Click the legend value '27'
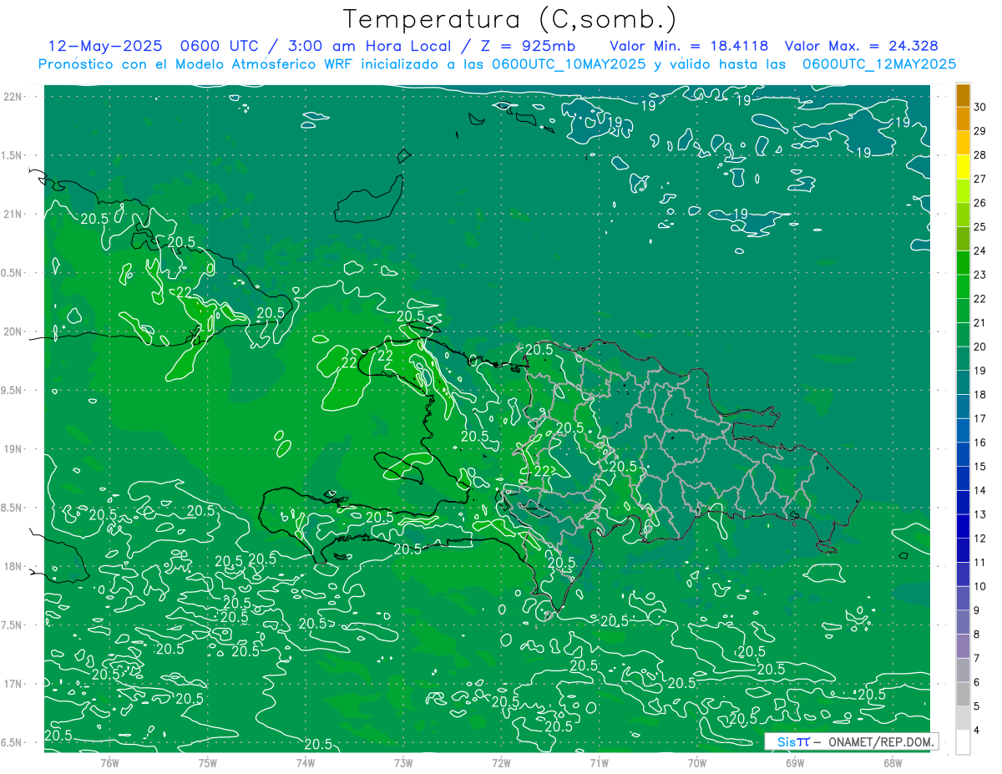The height and width of the screenshot is (774, 1002). click(x=980, y=179)
